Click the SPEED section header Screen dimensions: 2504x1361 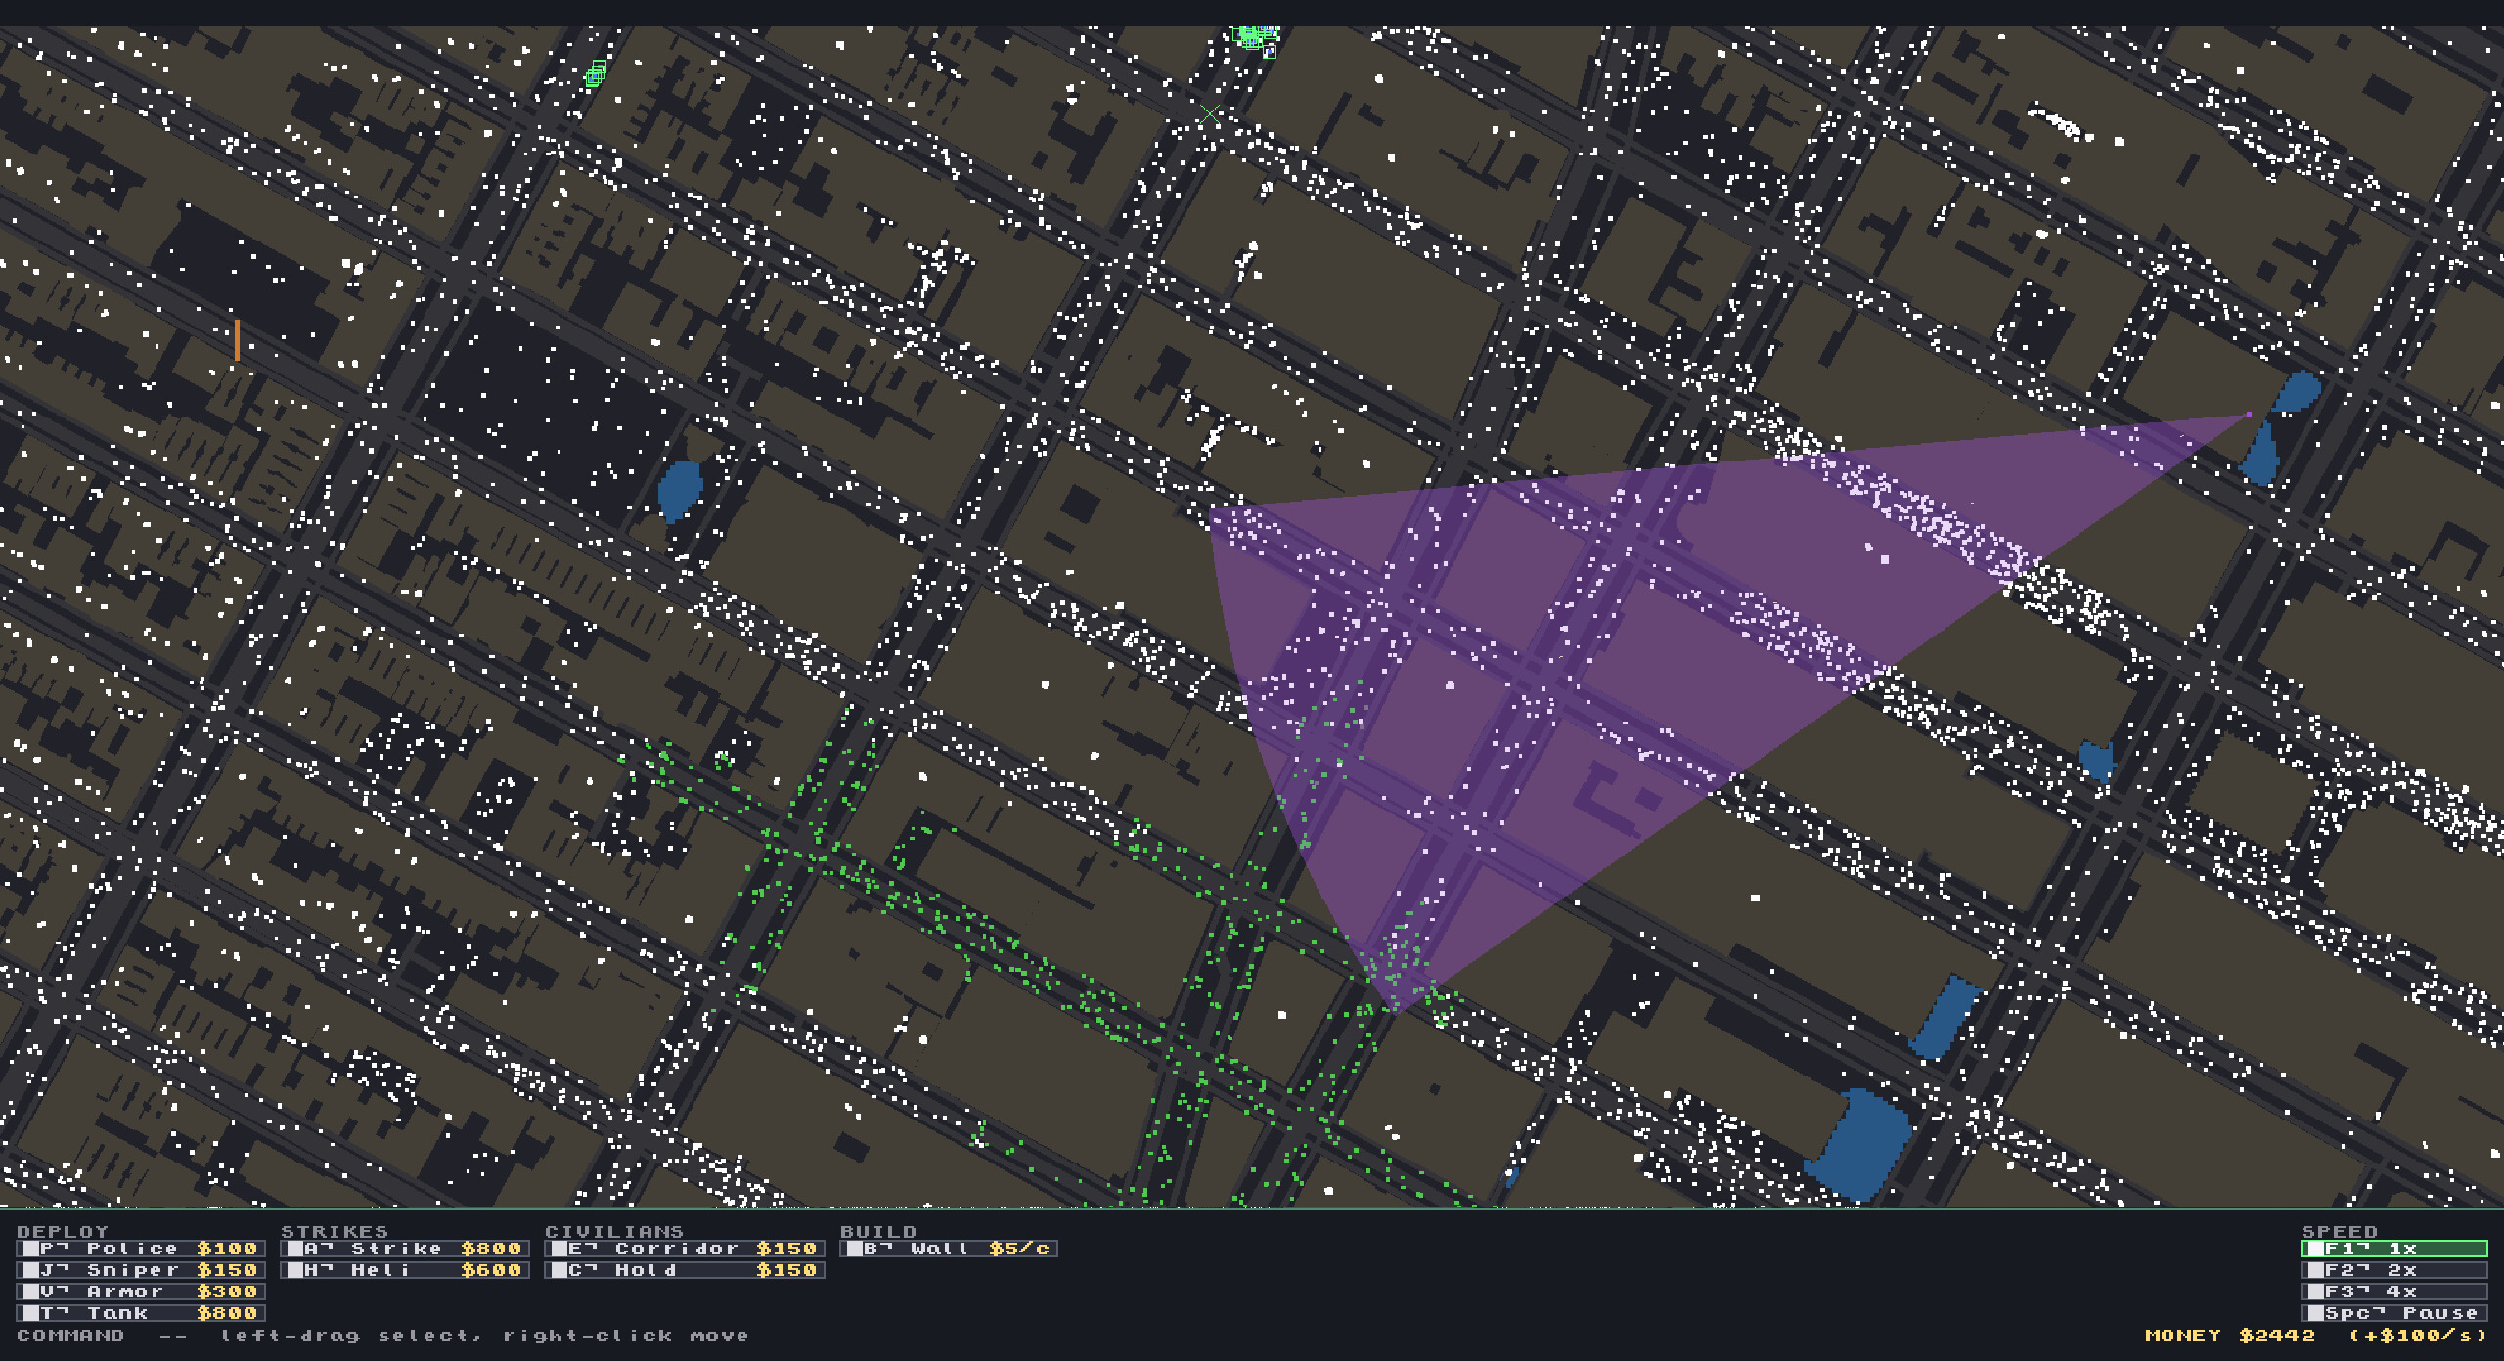point(2340,1231)
